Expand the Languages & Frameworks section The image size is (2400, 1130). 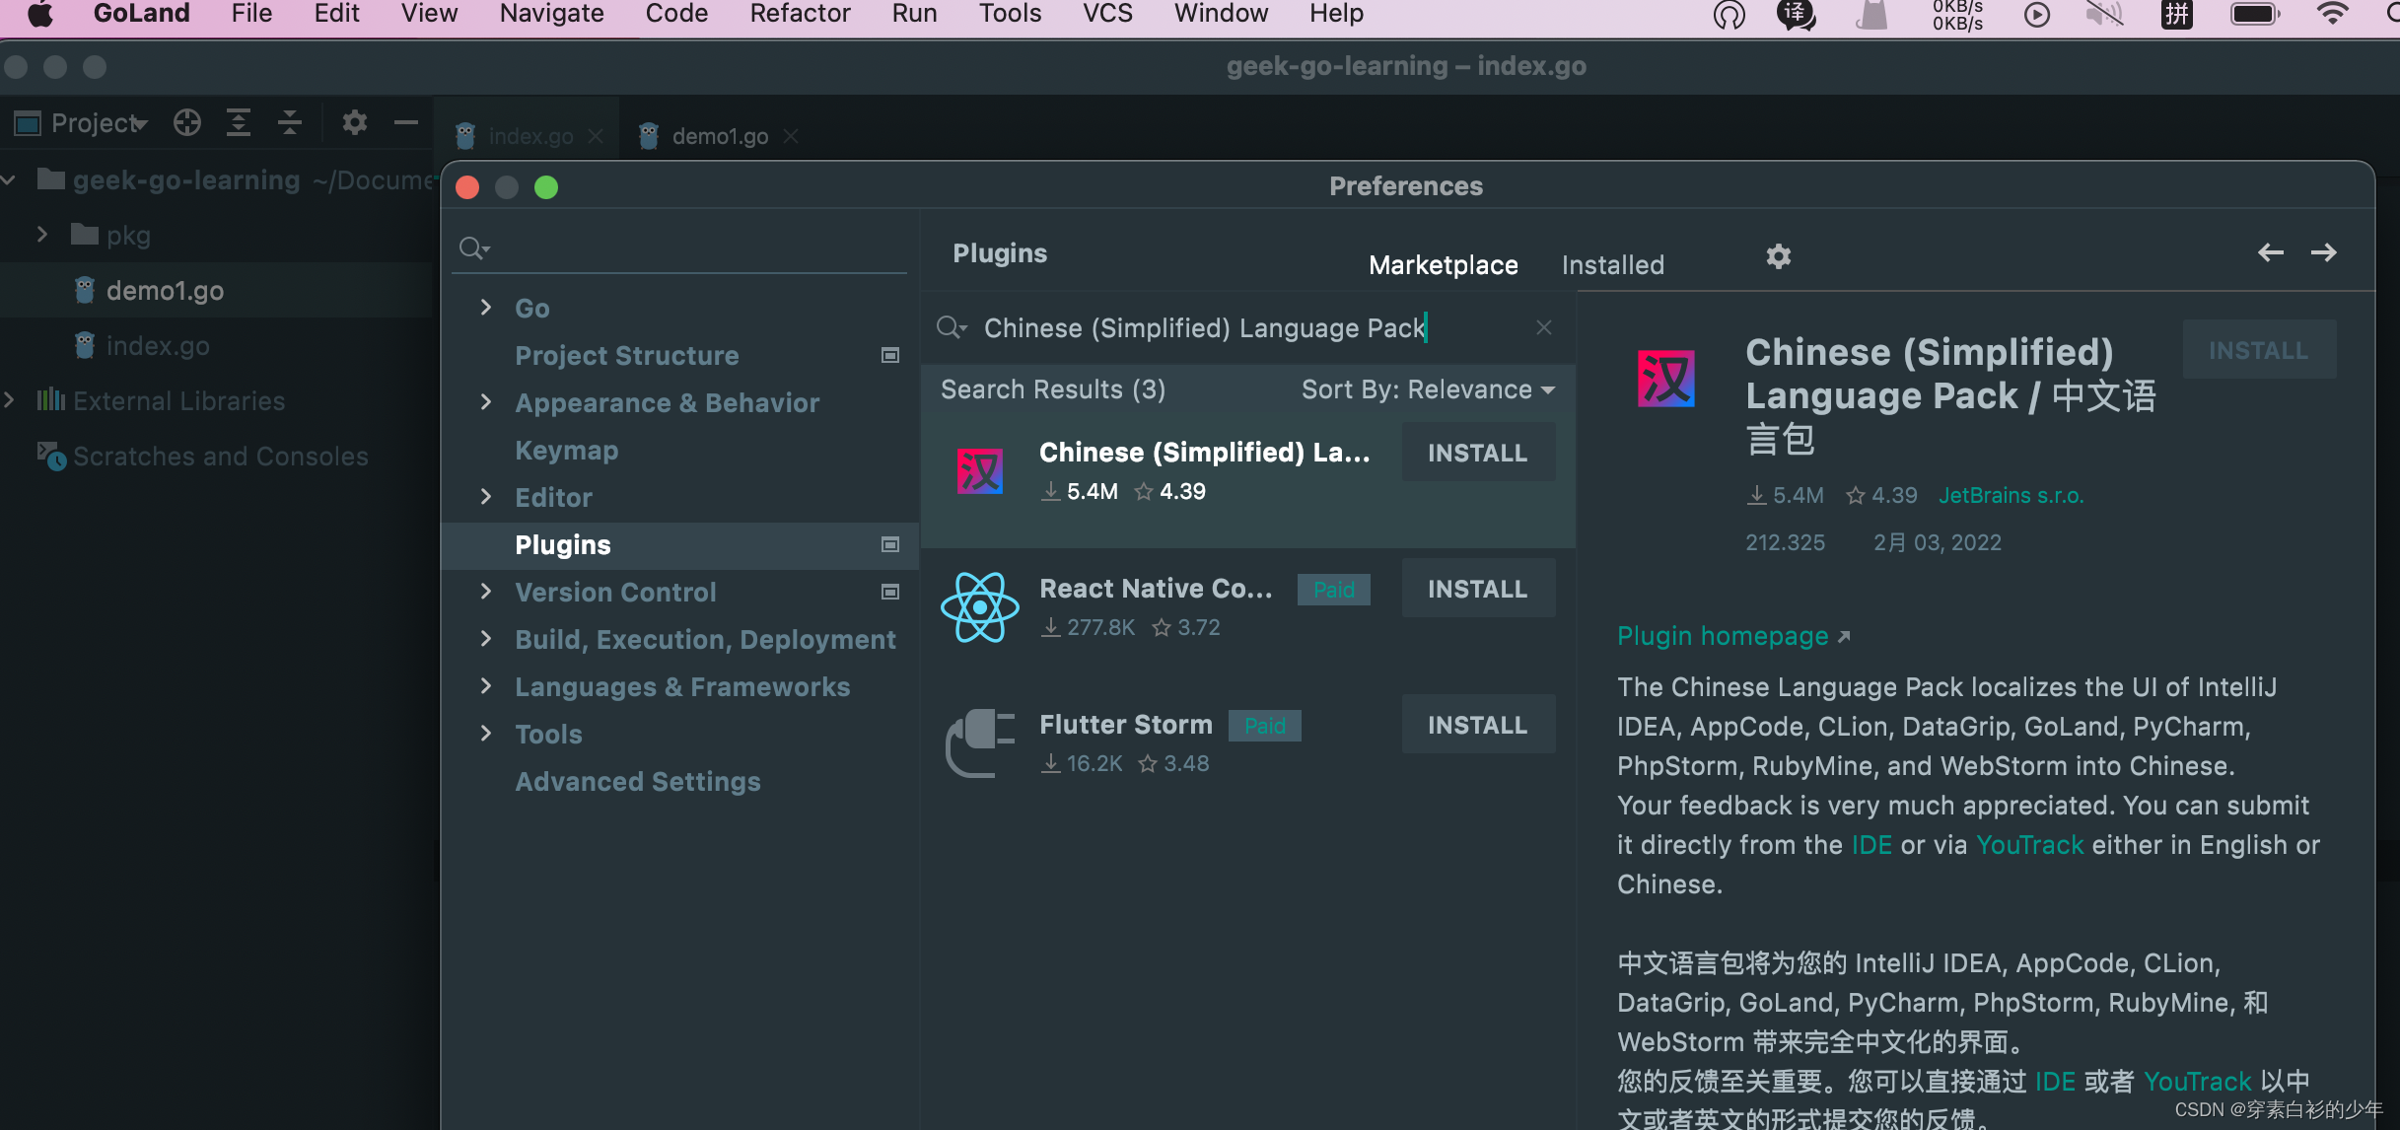(x=485, y=686)
